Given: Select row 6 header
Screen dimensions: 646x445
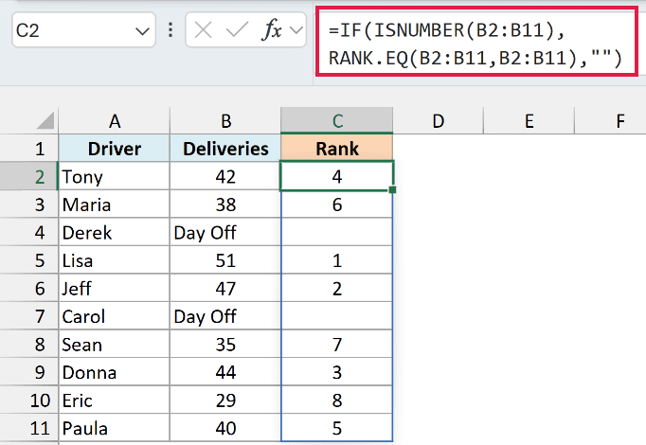Looking at the screenshot, I should 29,288.
